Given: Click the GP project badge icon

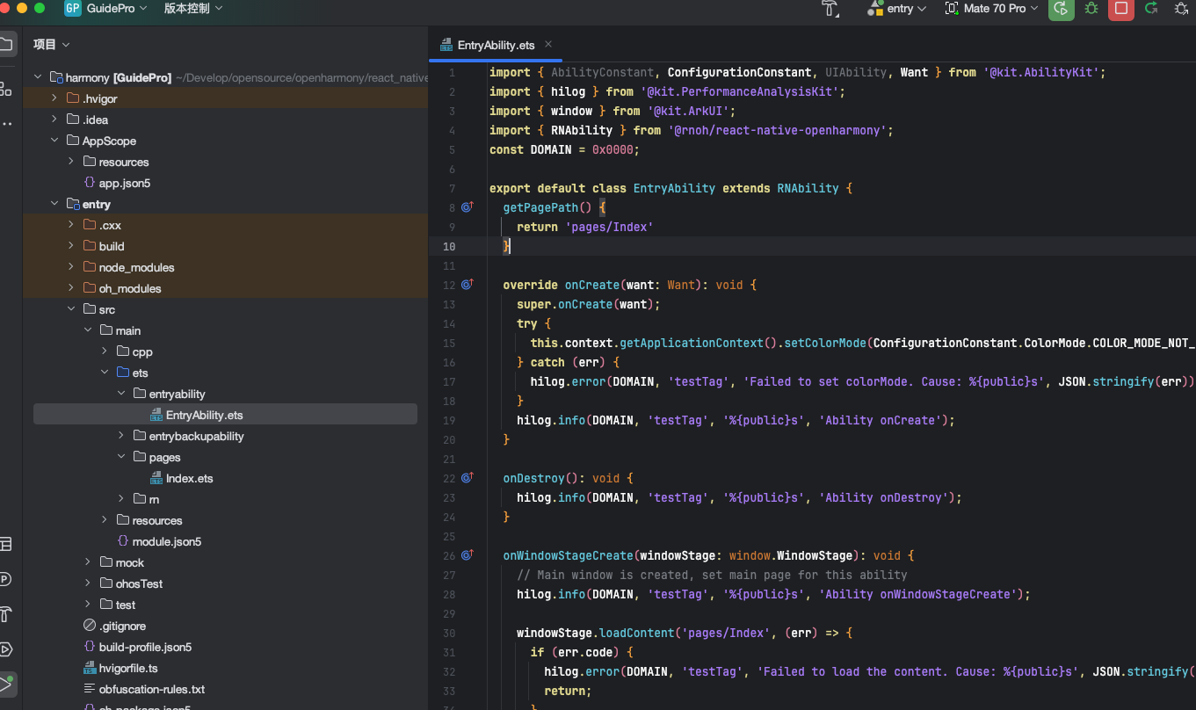Looking at the screenshot, I should tap(73, 9).
